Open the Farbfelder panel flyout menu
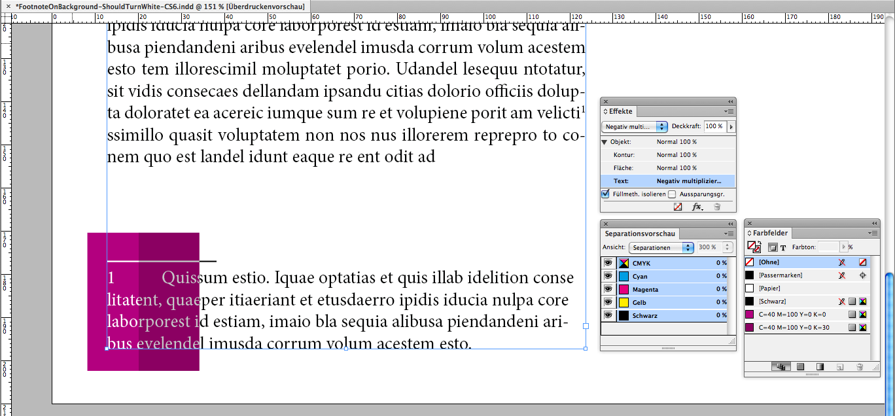The width and height of the screenshot is (895, 416). click(873, 232)
